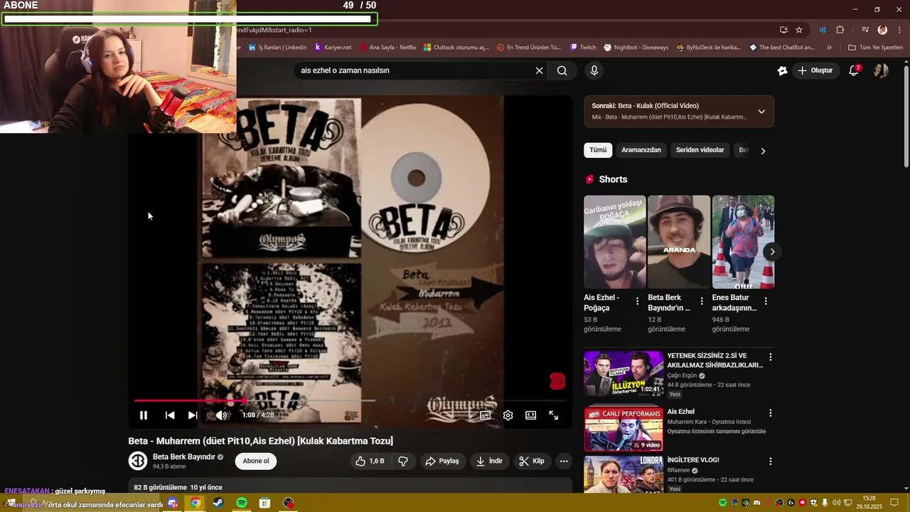
Task: Create a clip with the Klip button
Action: pyautogui.click(x=532, y=461)
